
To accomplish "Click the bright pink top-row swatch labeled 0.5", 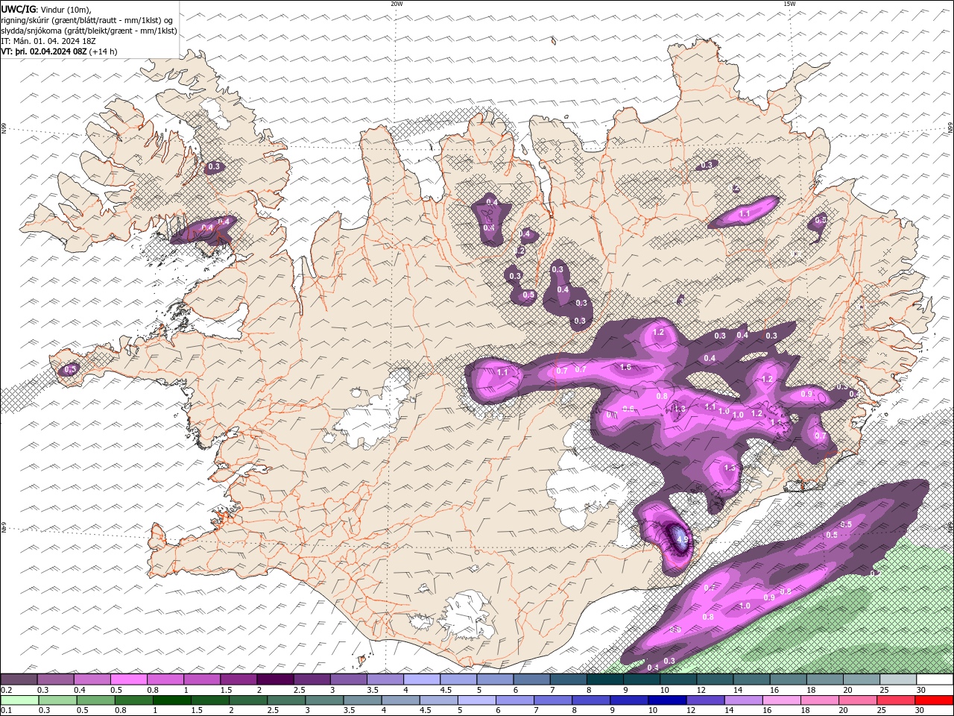I will [x=128, y=679].
